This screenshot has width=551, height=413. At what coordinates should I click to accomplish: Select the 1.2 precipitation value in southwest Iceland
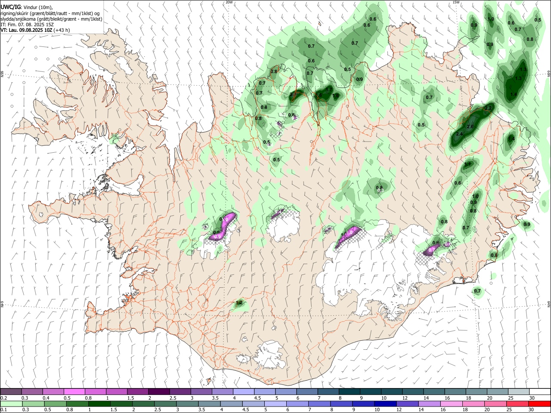pyautogui.click(x=240, y=303)
